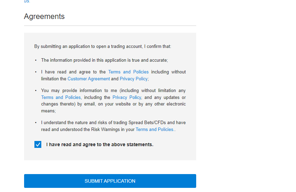Open Terms and Policies link in 'You may provide' bullet

coord(61,97)
